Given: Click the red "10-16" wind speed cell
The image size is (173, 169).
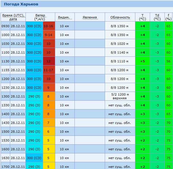Looking at the screenshot, I should [x=49, y=26].
